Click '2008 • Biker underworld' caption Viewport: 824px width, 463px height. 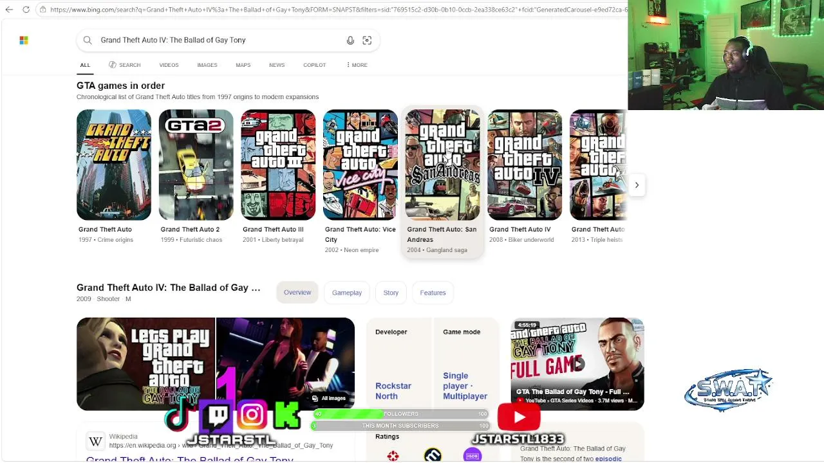pyautogui.click(x=521, y=240)
